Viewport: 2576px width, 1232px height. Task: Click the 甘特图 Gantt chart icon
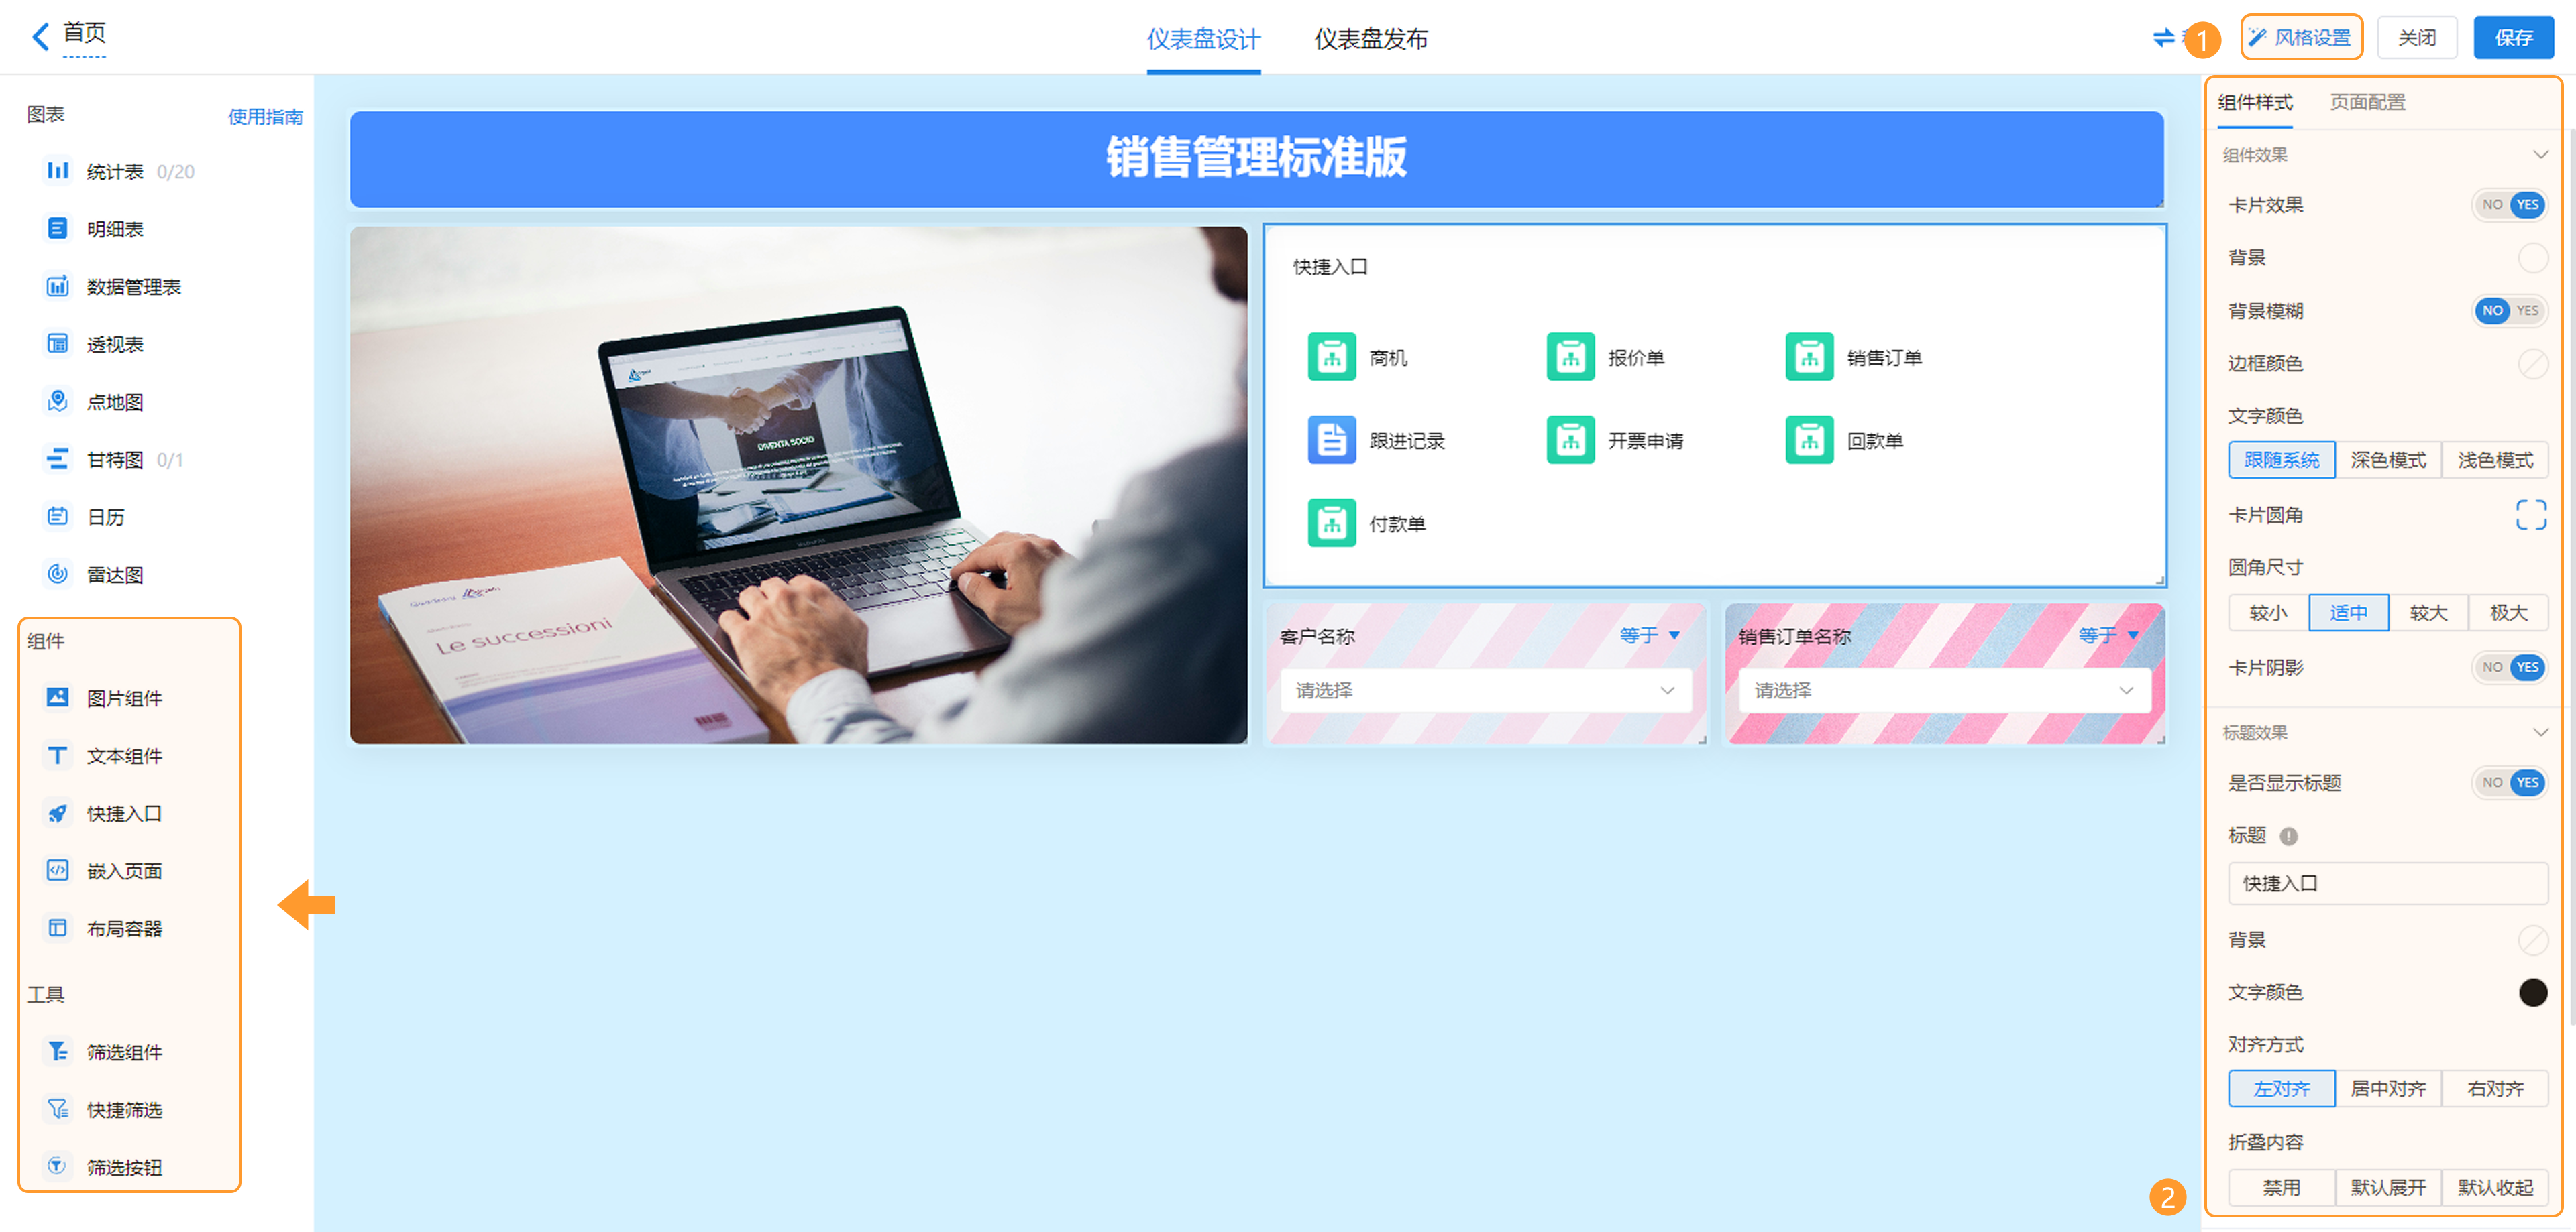pyautogui.click(x=58, y=458)
